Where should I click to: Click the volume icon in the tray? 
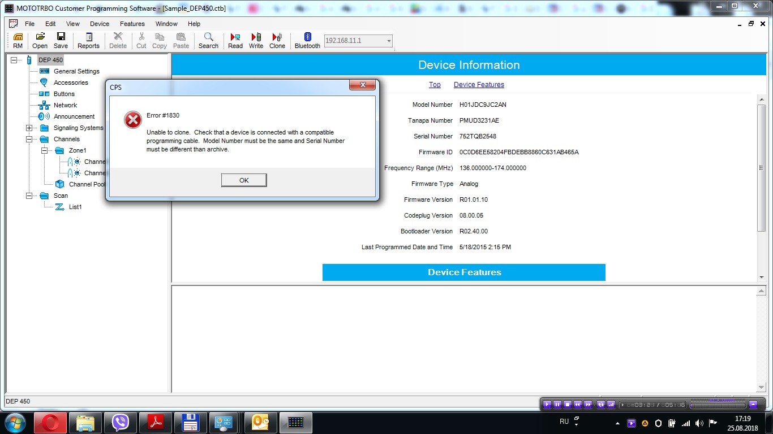(699, 423)
